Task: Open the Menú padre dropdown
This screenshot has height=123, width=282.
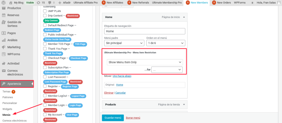Action: [x=124, y=43]
